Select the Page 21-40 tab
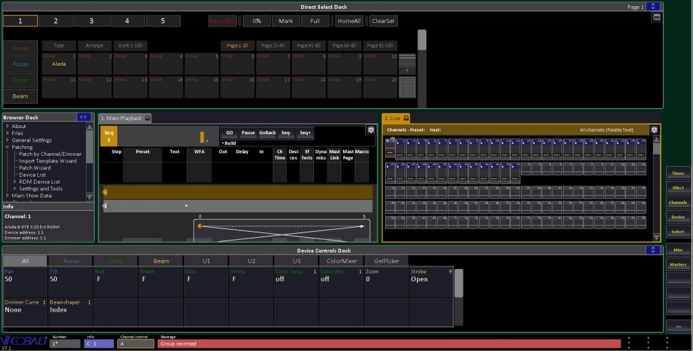This screenshot has width=693, height=351. point(273,45)
